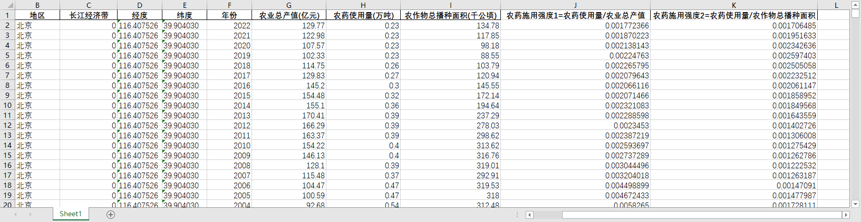Select column H header

pos(363,5)
